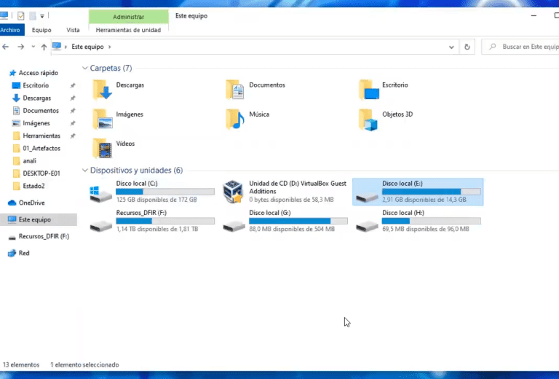Collapse the Dispositivos y unidades group

(x=84, y=170)
